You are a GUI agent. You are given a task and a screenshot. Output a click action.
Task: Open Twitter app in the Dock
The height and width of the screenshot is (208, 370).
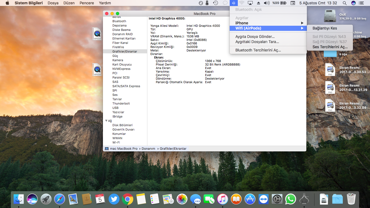[114, 199]
